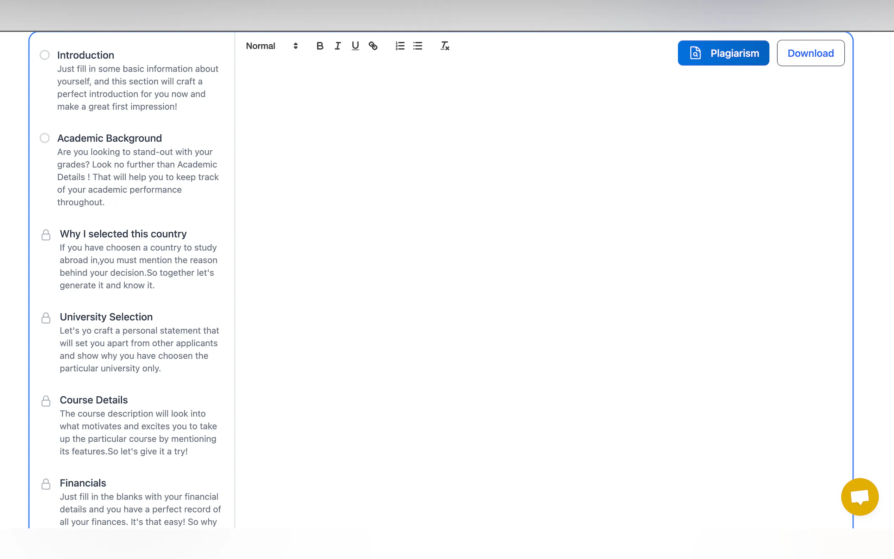Image resolution: width=894 pixels, height=559 pixels.
Task: Run the Plagiarism check
Action: coord(723,53)
